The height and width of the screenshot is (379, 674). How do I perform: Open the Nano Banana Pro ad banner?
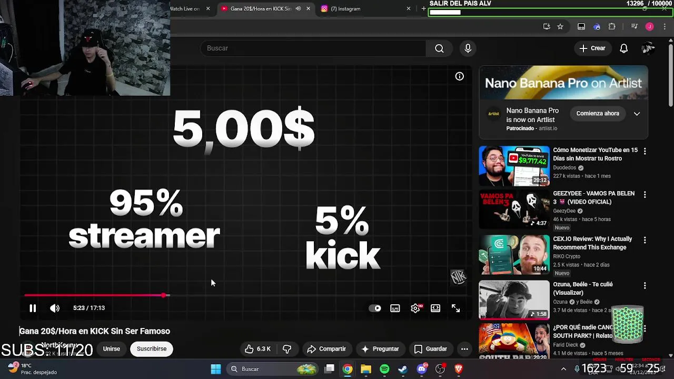pyautogui.click(x=563, y=83)
